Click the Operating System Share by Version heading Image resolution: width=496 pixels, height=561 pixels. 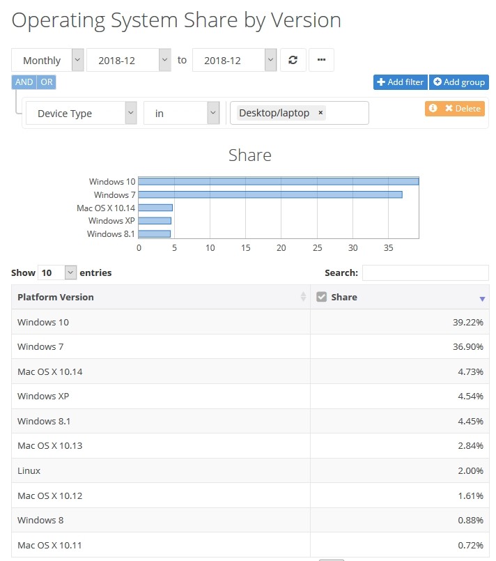pyautogui.click(x=176, y=21)
